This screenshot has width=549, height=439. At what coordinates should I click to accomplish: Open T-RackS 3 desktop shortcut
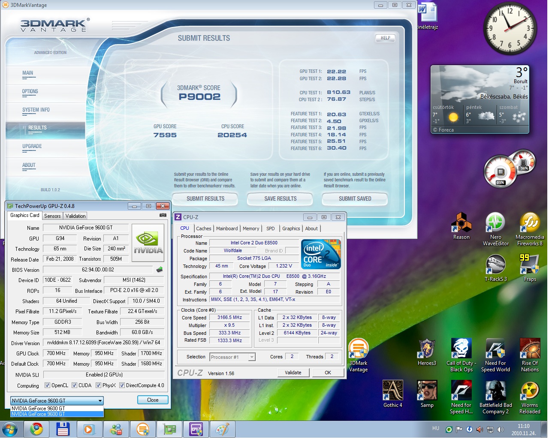(x=495, y=268)
